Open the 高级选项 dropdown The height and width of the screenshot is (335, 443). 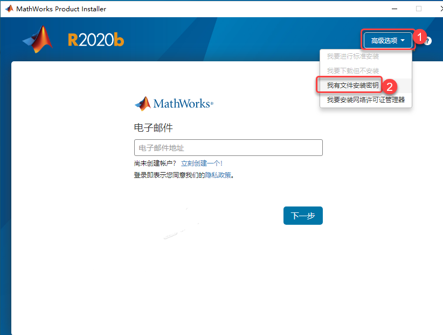387,41
